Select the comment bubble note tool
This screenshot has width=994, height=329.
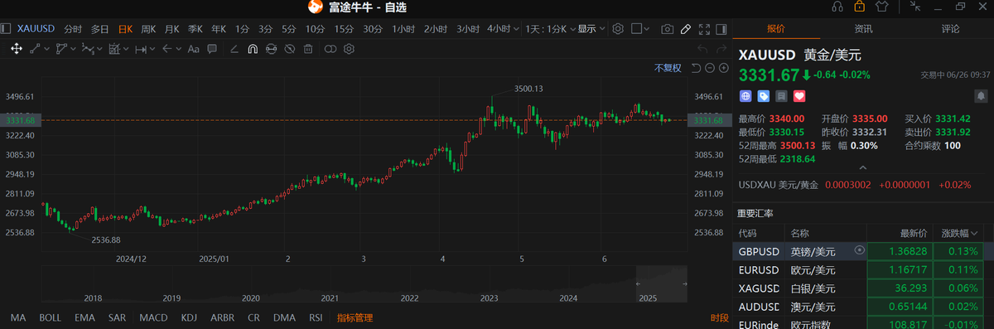tap(212, 49)
